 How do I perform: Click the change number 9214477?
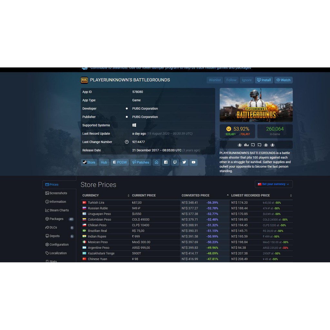coord(139,142)
